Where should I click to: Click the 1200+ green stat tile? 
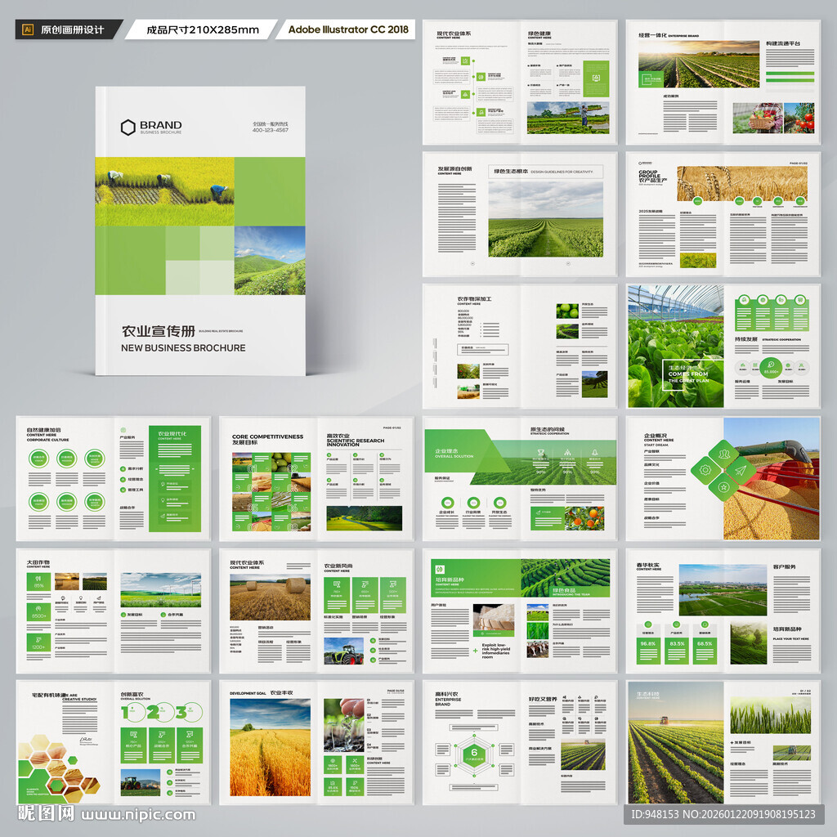pyautogui.click(x=38, y=642)
